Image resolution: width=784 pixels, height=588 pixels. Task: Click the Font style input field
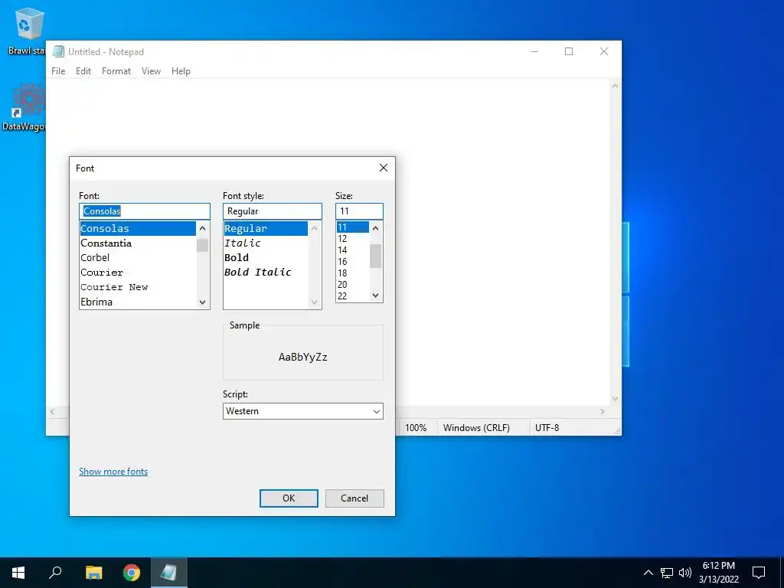[273, 211]
